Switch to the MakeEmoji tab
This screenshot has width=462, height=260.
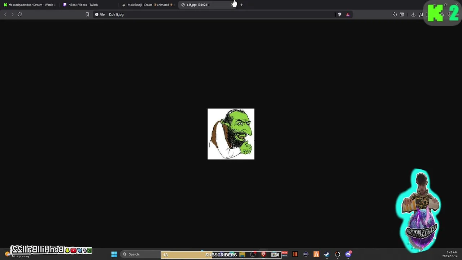pyautogui.click(x=147, y=5)
